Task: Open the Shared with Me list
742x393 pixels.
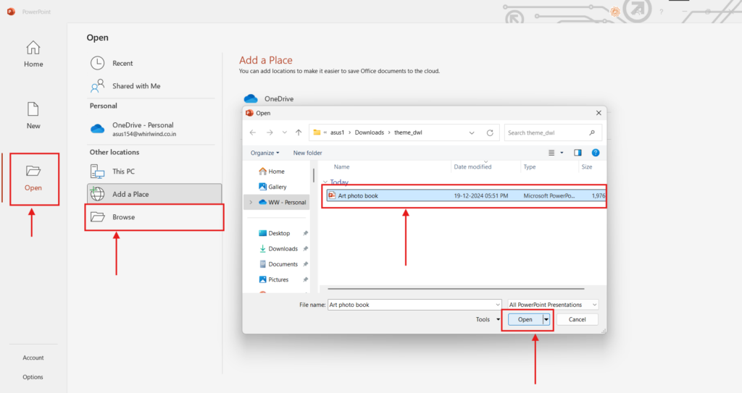Action: point(136,86)
